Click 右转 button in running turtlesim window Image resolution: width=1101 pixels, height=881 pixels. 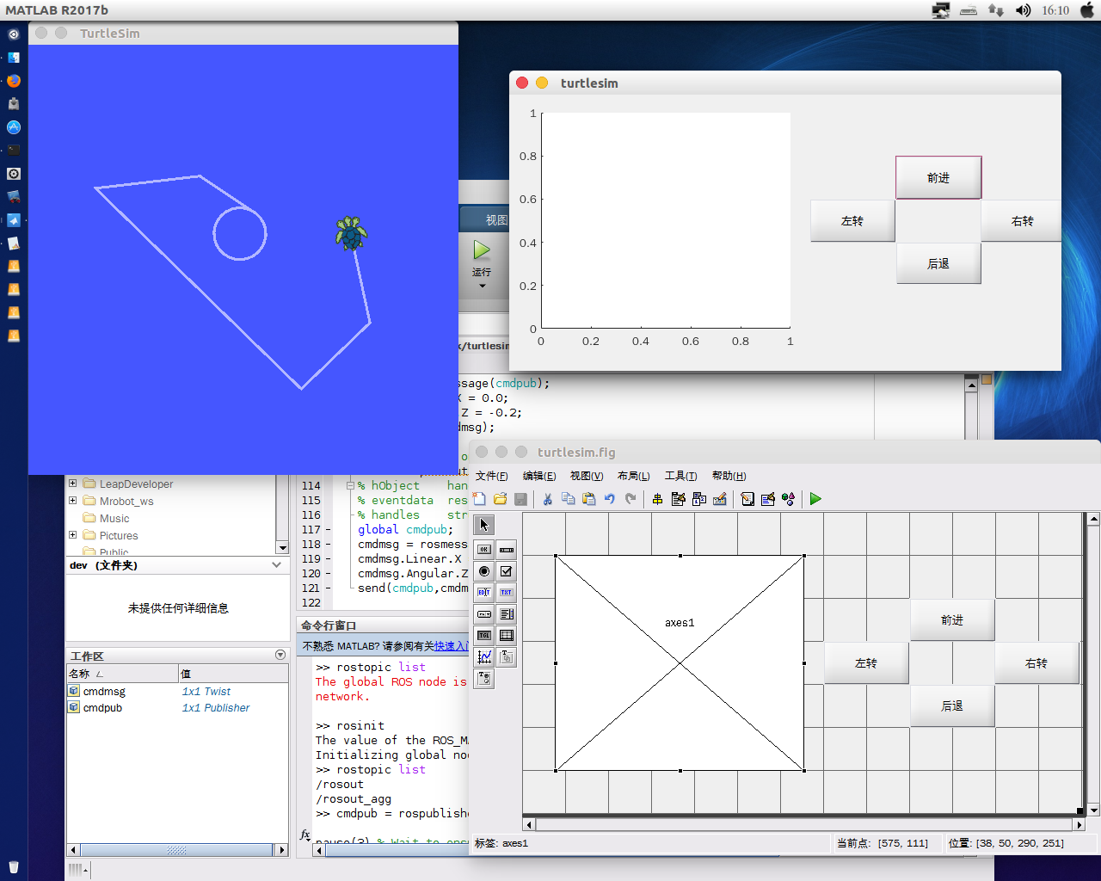coord(1023,221)
